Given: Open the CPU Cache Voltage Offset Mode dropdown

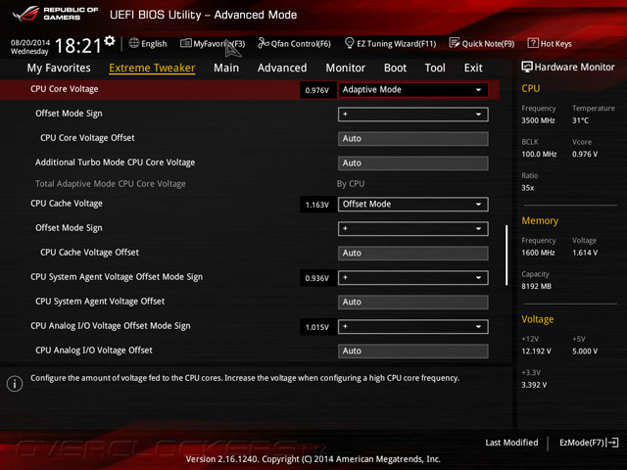Looking at the screenshot, I should tap(412, 205).
